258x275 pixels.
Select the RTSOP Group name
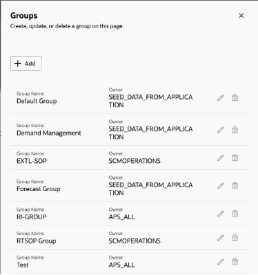37,241
